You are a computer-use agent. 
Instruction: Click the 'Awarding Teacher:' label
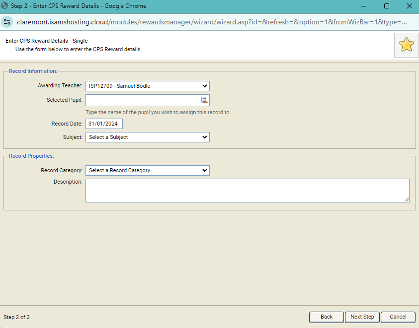[60, 86]
